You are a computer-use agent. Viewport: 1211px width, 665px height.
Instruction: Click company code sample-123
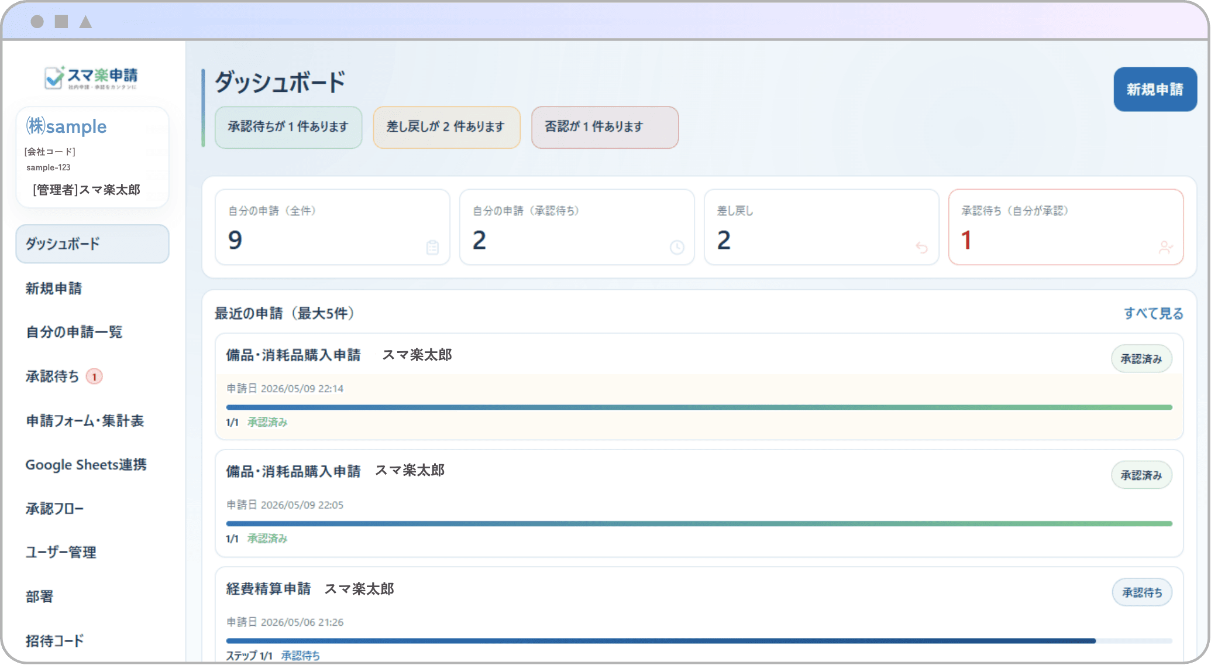49,167
